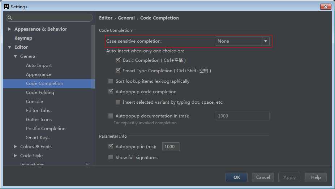Toggle Parameter Info Autopopup checkbox
Screen dimensions: 335x189
pyautogui.click(x=111, y=146)
